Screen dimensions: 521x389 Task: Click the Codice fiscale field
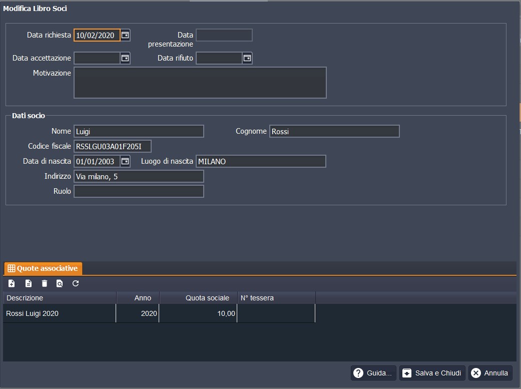tap(112, 146)
